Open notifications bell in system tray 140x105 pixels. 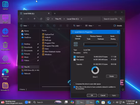click(x=136, y=102)
